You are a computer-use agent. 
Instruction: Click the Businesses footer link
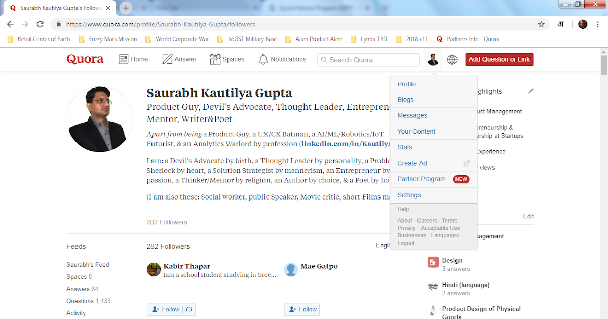click(411, 235)
